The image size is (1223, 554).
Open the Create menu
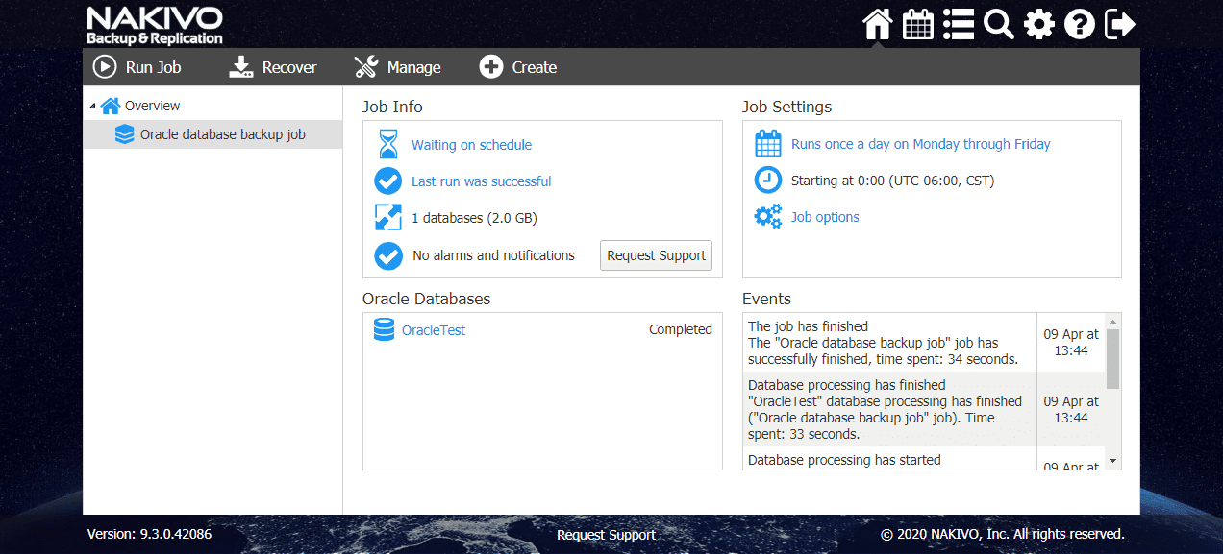517,67
